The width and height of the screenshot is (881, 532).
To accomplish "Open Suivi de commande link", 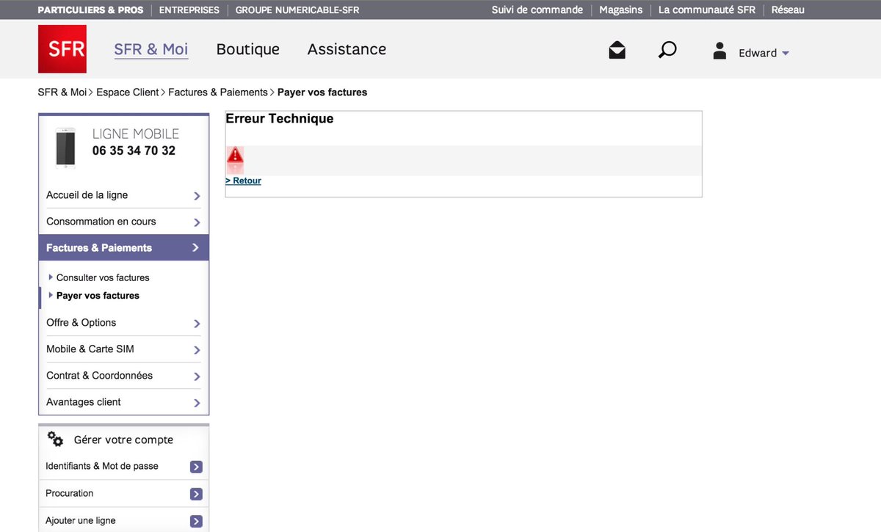I will [537, 10].
